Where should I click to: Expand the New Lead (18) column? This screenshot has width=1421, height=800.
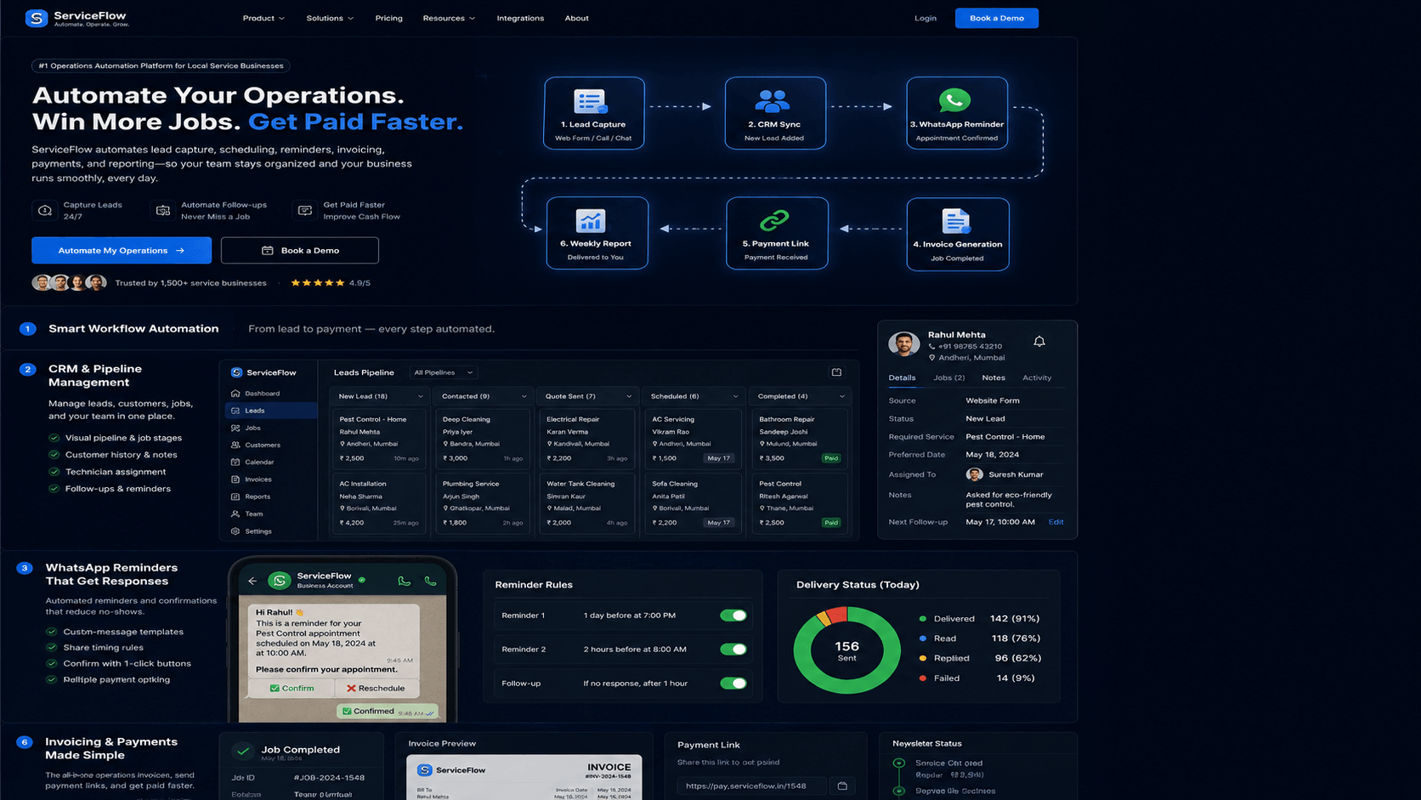pos(420,396)
